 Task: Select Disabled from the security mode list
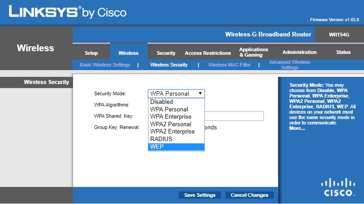pyautogui.click(x=176, y=102)
